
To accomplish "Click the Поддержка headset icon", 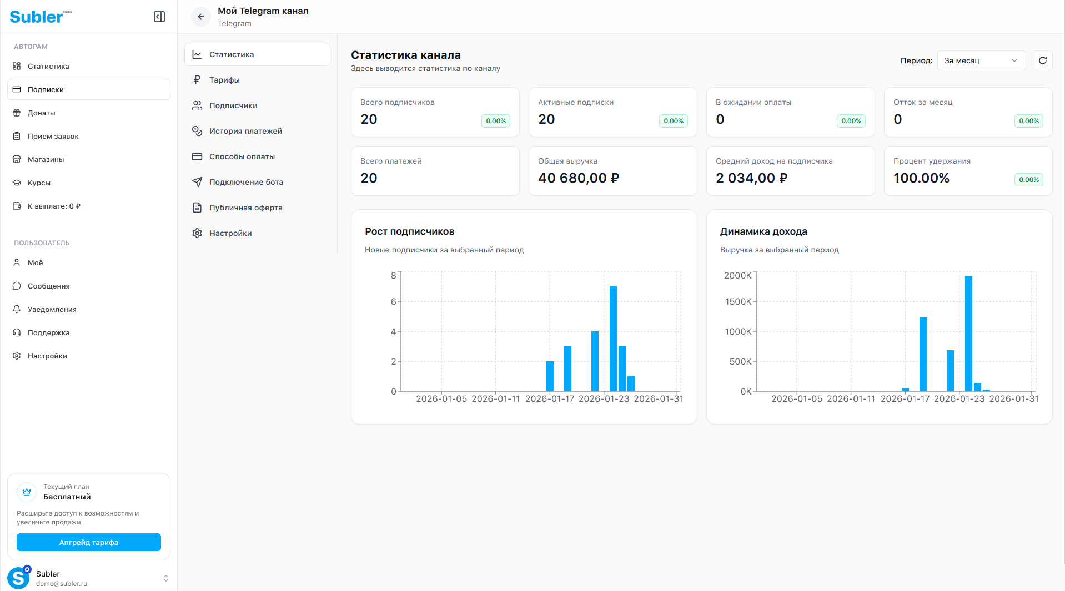I will tap(17, 332).
